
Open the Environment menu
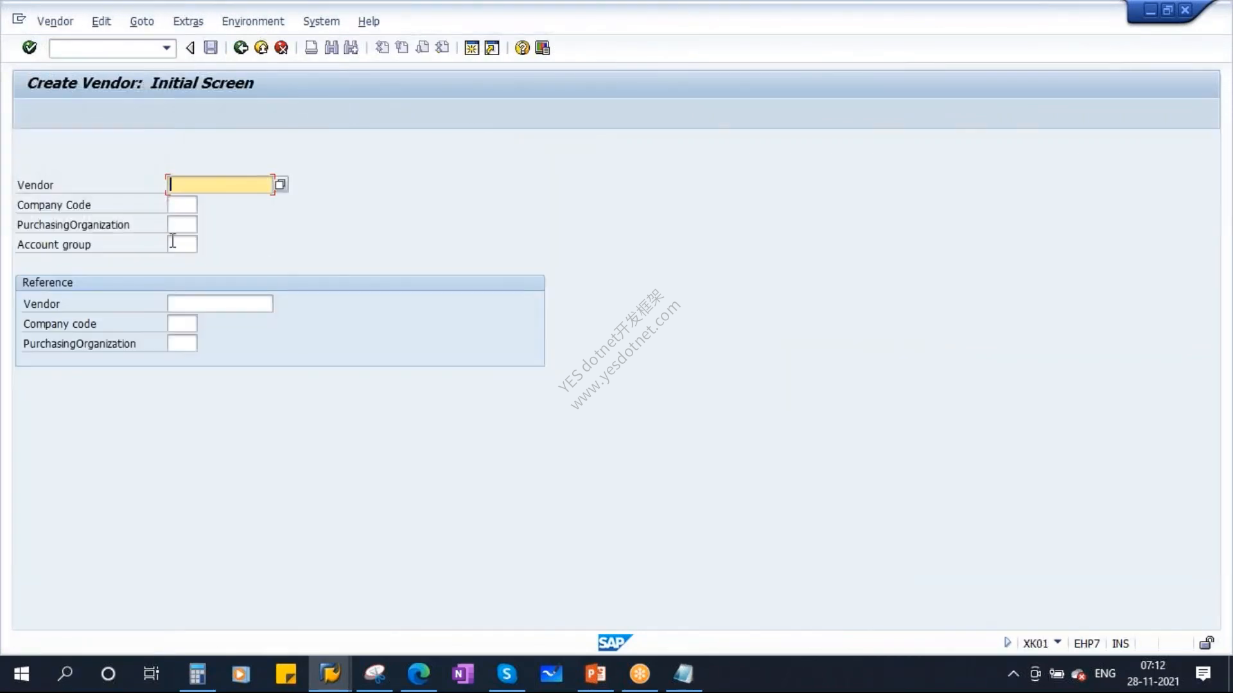point(253,21)
